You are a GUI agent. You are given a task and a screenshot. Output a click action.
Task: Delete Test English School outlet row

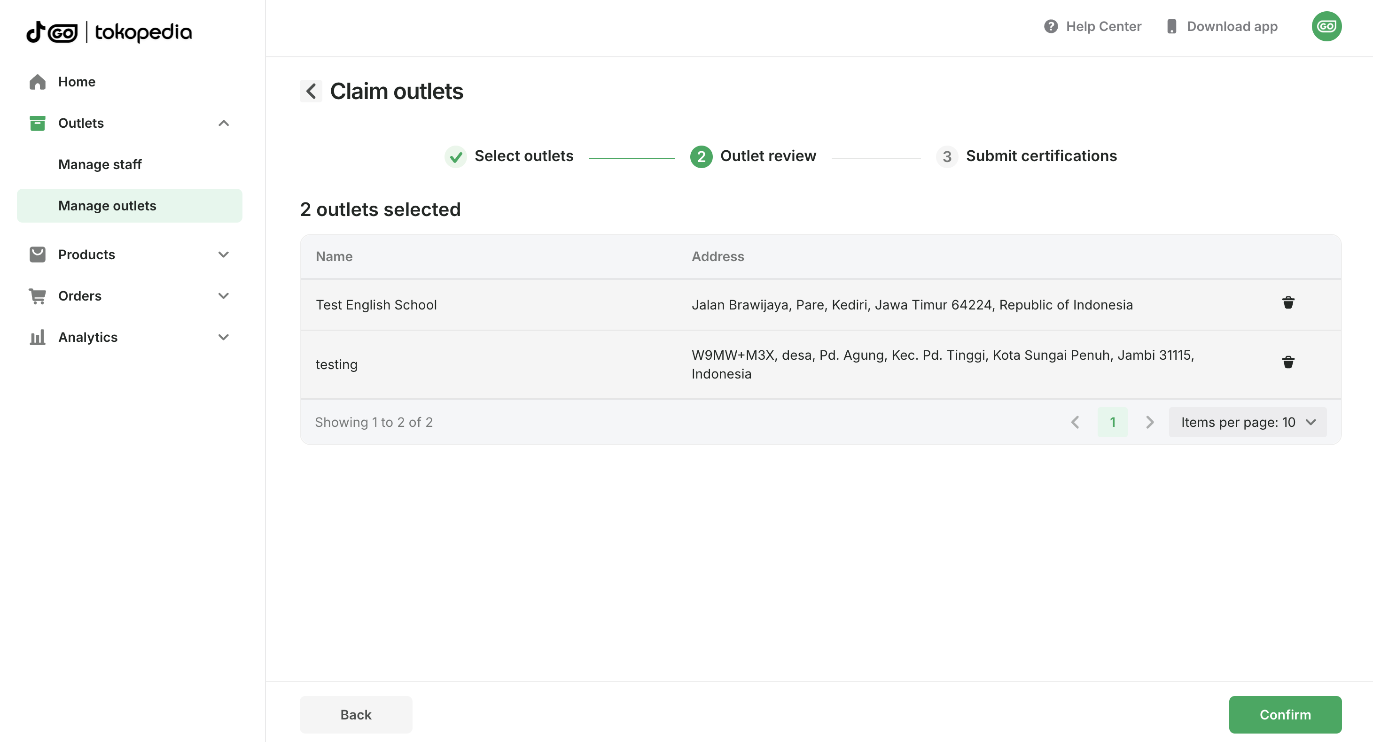1288,303
